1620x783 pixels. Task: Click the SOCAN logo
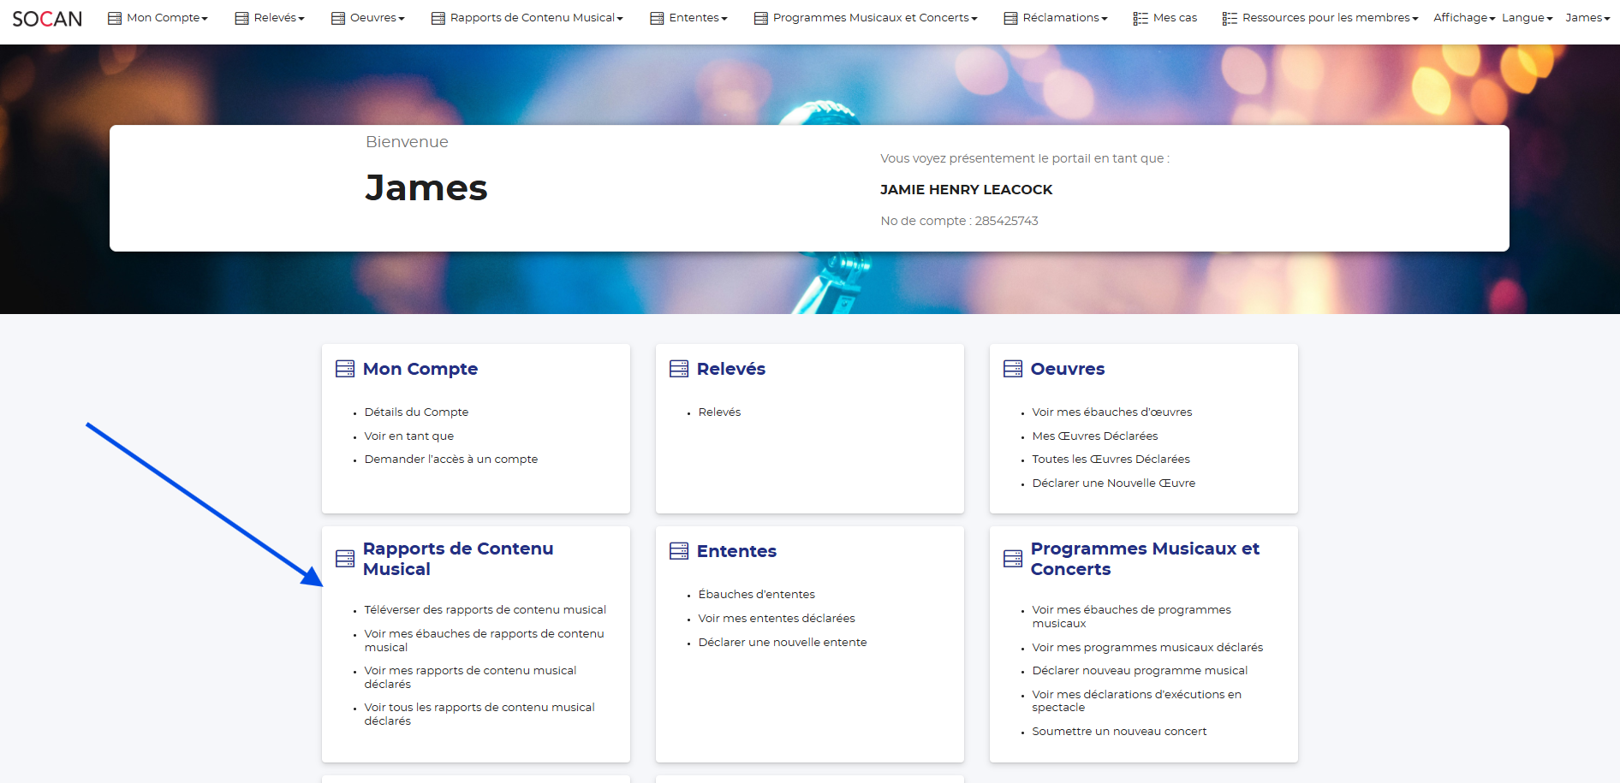(47, 19)
